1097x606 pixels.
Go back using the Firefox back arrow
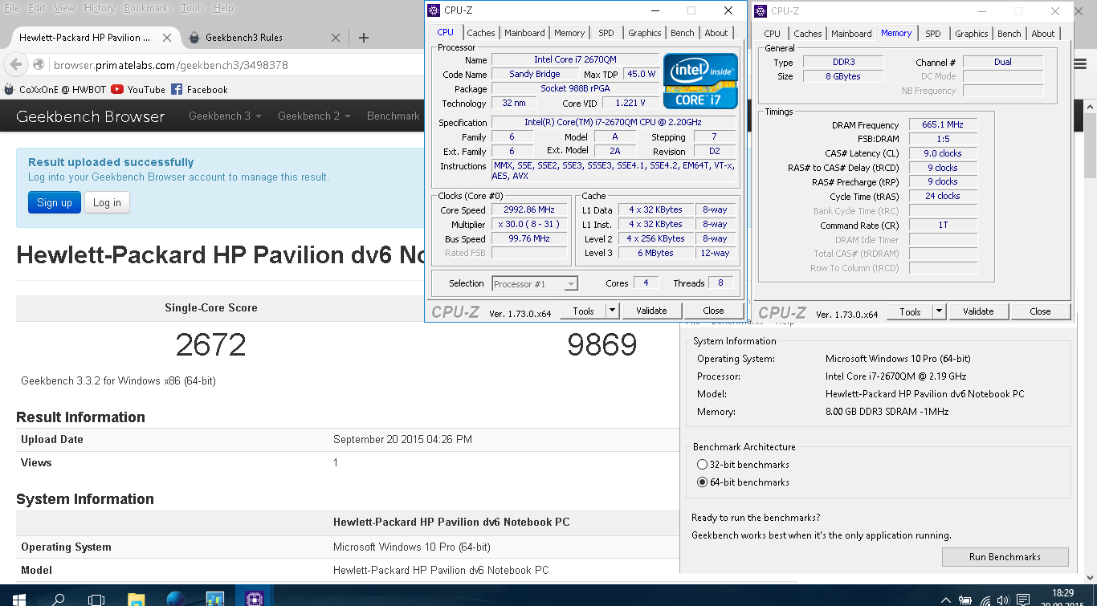pyautogui.click(x=15, y=65)
